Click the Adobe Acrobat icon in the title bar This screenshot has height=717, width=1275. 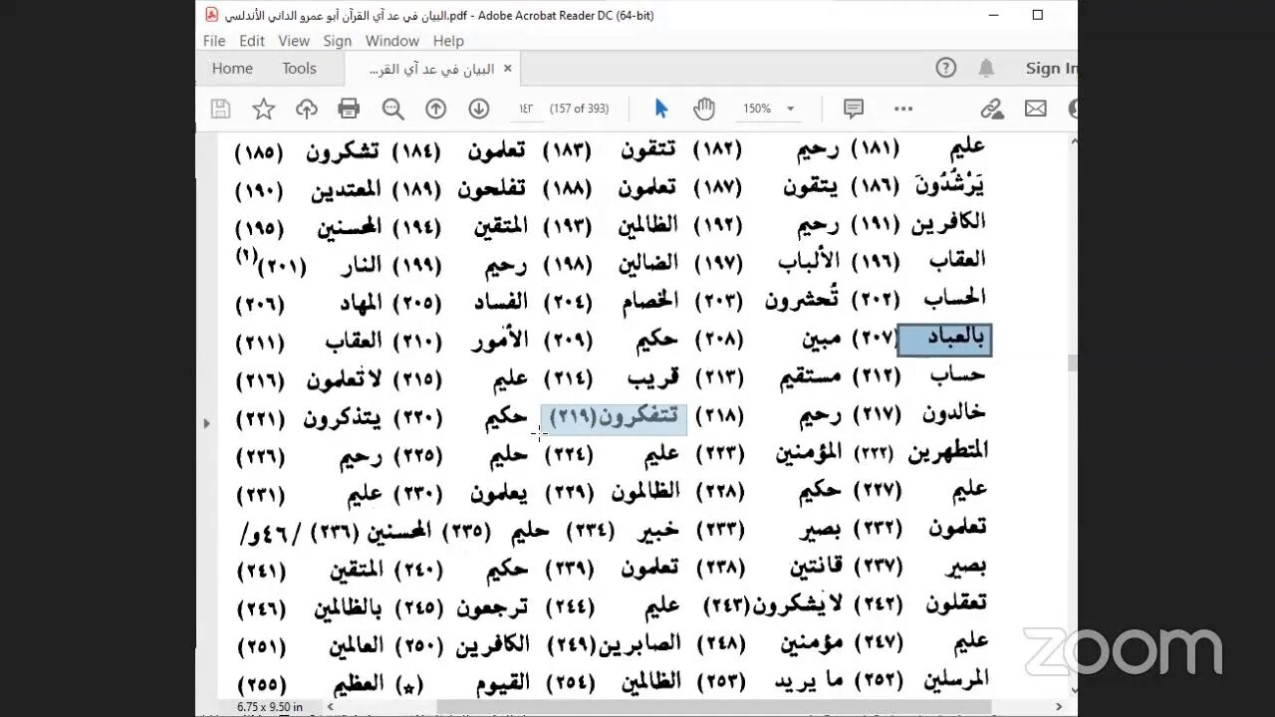[211, 15]
